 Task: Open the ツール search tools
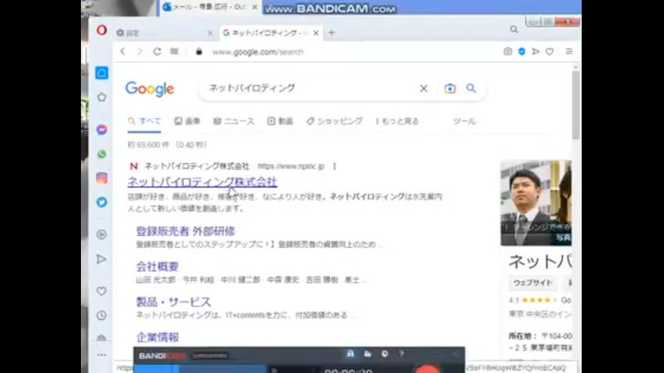pos(464,122)
